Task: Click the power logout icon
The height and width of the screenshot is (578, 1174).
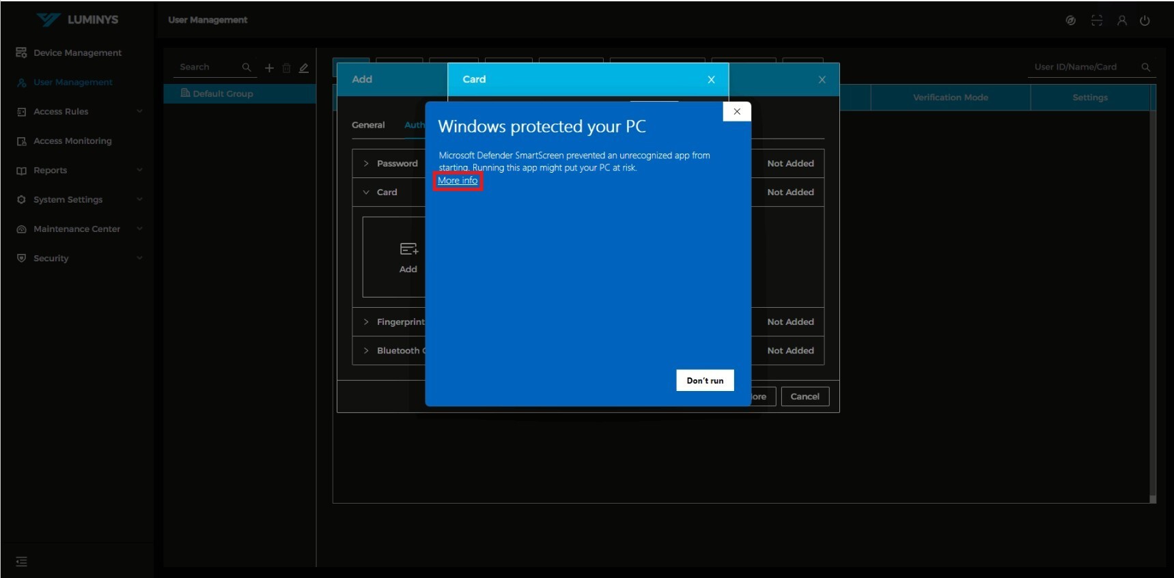Action: point(1145,20)
